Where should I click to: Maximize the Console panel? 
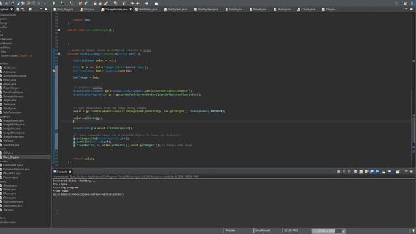click(x=411, y=172)
